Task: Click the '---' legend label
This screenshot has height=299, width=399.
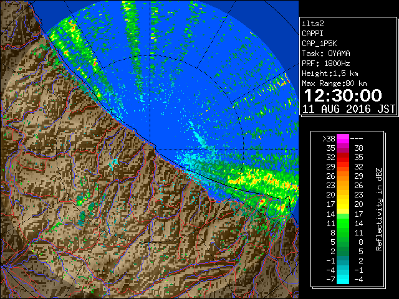Action: 357,139
